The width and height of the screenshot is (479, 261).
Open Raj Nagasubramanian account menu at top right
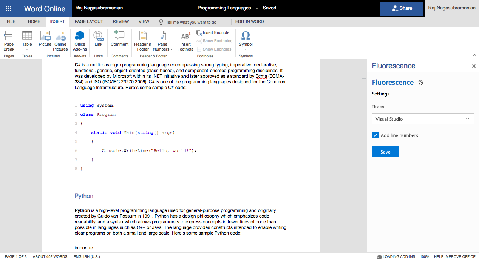pos(452,8)
